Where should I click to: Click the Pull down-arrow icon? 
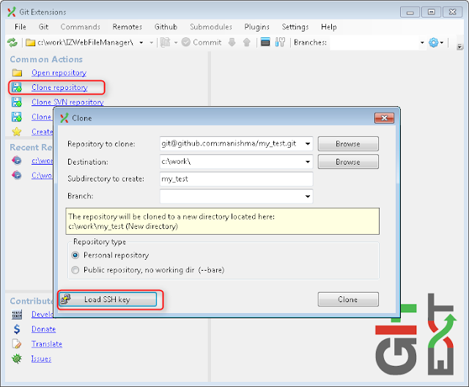pos(232,42)
